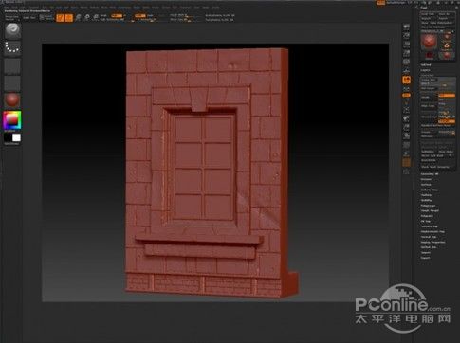Pick a hue in the color picker square
This screenshot has width=460, height=343.
point(12,120)
